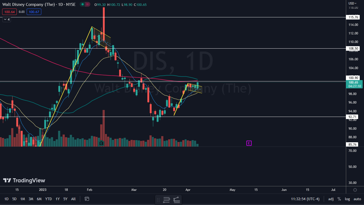Click the pink data mode wave icon
The height and width of the screenshot is (205, 364).
point(87,5)
